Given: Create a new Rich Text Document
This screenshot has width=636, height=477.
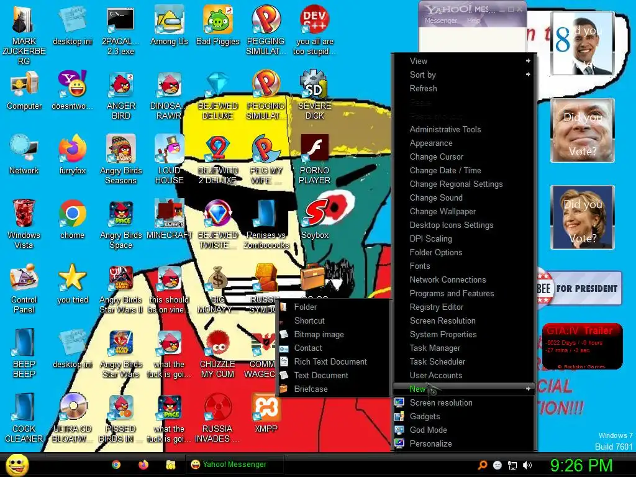Looking at the screenshot, I should tap(334, 362).
